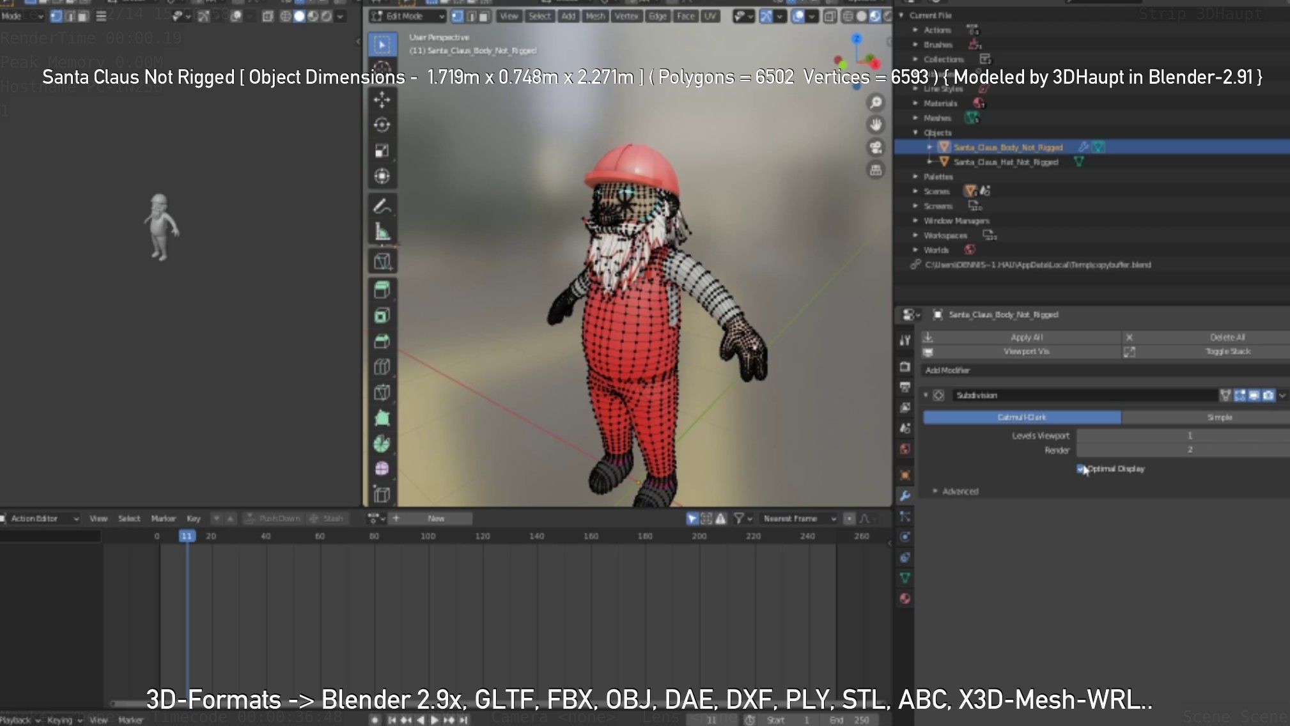Image resolution: width=1290 pixels, height=726 pixels.
Task: Select the Add Cube tool
Action: [382, 261]
